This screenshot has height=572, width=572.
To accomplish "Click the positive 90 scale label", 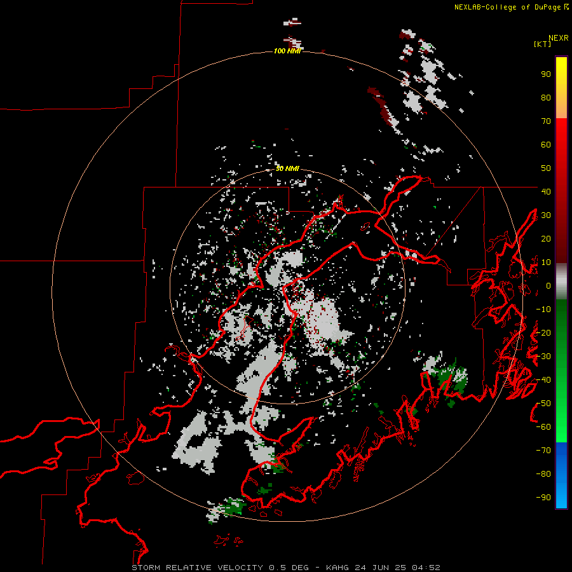I will [x=546, y=74].
